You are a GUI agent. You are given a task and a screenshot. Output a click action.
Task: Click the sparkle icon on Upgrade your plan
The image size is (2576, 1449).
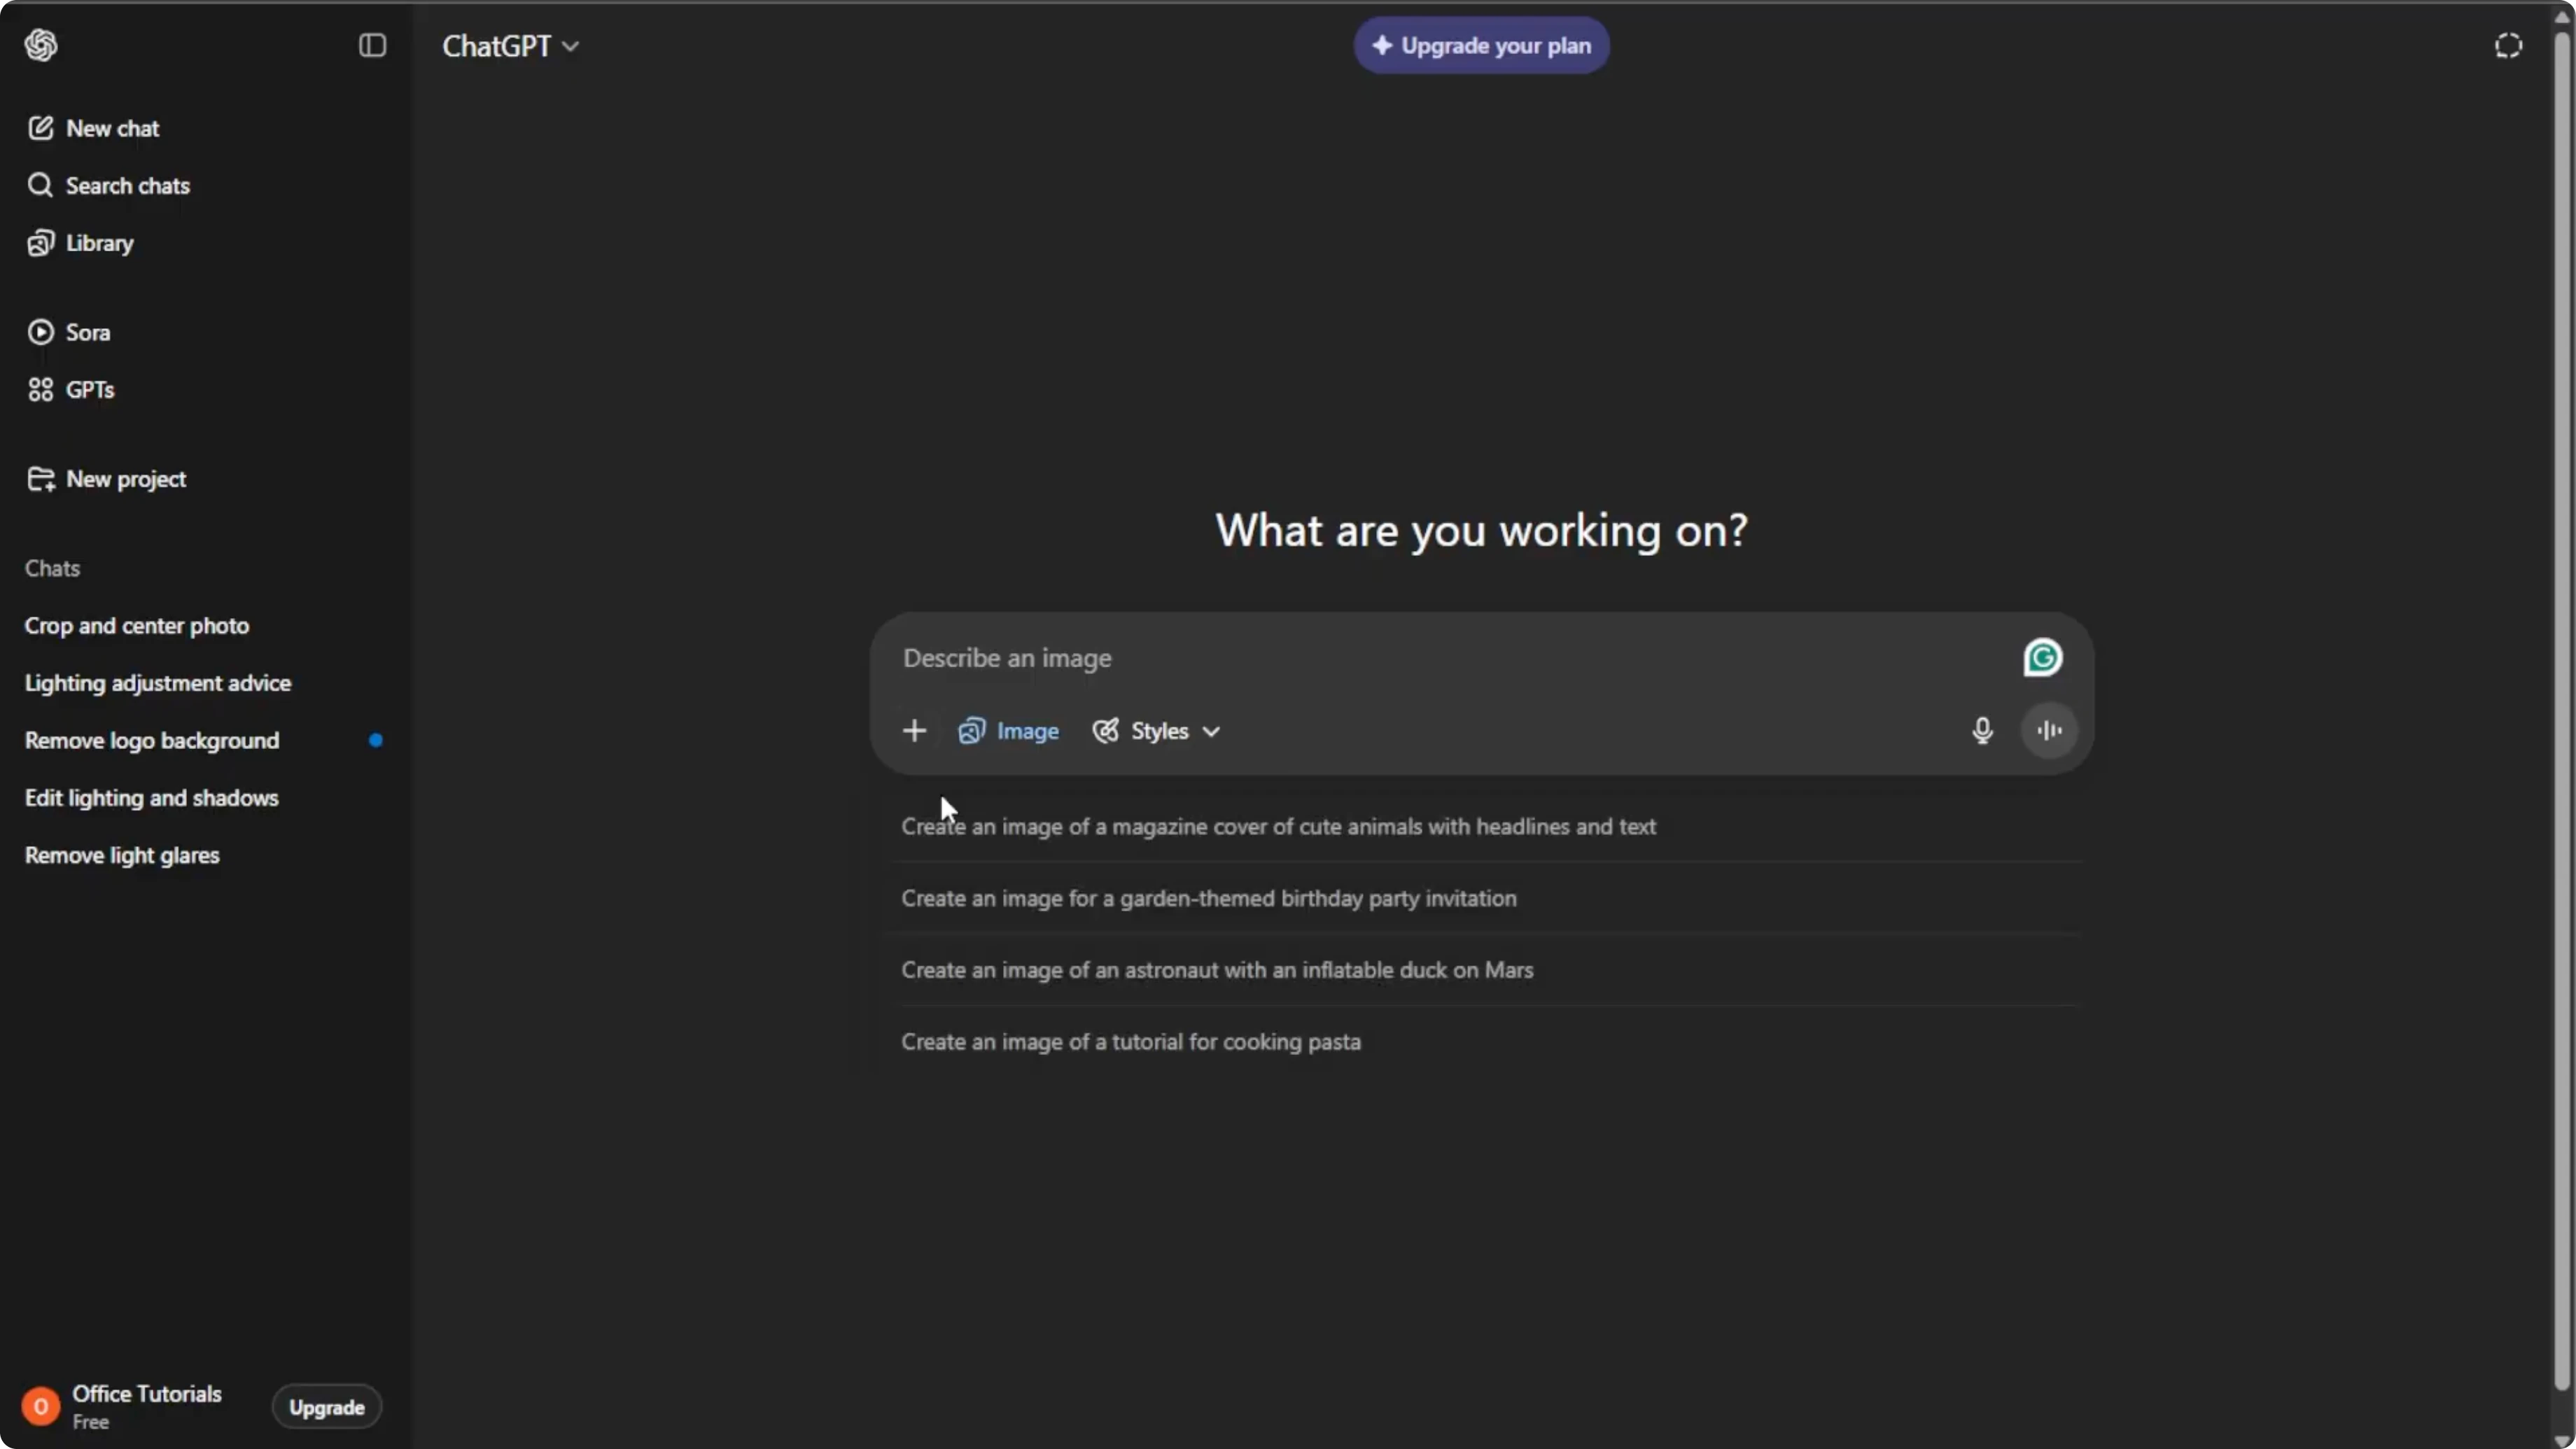pos(1382,45)
